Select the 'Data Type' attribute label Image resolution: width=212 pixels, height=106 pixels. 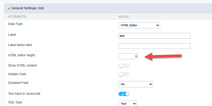(x=16, y=24)
